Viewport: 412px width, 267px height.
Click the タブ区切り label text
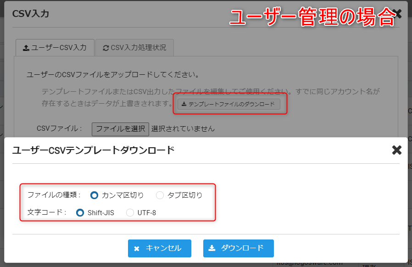(x=185, y=195)
